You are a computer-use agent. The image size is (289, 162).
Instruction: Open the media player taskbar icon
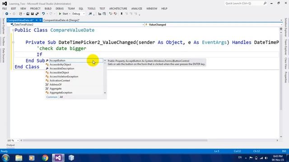click(32, 158)
